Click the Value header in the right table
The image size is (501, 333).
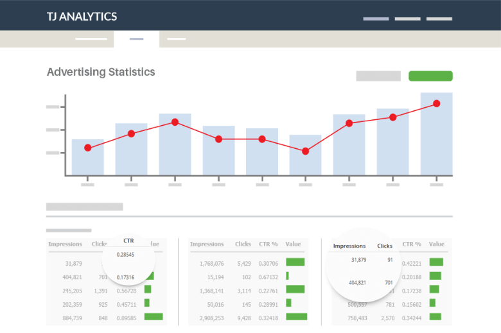[x=437, y=244]
